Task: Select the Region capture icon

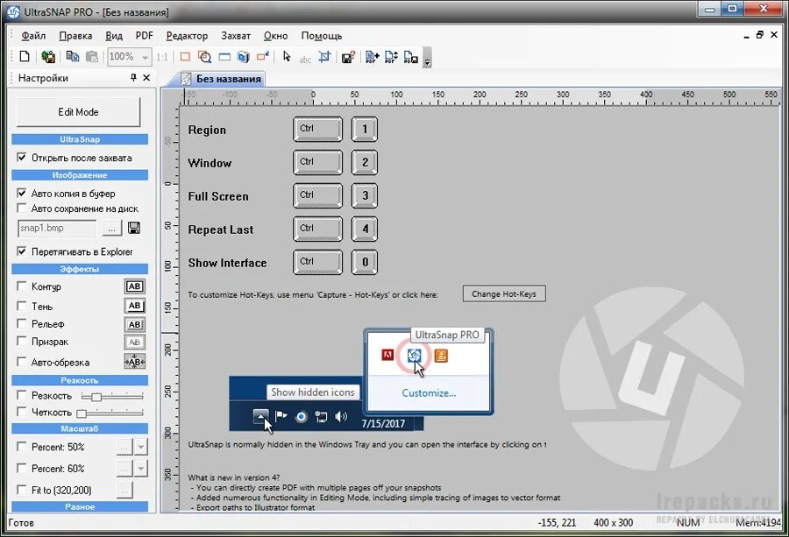Action: (185, 57)
